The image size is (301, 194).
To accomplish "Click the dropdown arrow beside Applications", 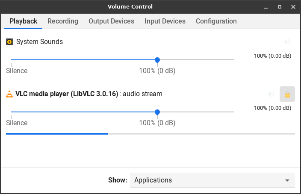I will click(x=287, y=180).
